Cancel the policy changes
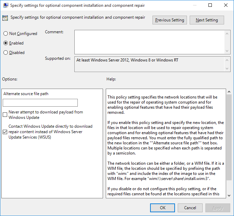Viewport: 234px width, 216px height. click(x=190, y=208)
